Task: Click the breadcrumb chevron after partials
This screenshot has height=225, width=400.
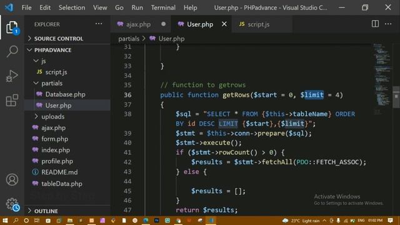Action: click(x=144, y=39)
